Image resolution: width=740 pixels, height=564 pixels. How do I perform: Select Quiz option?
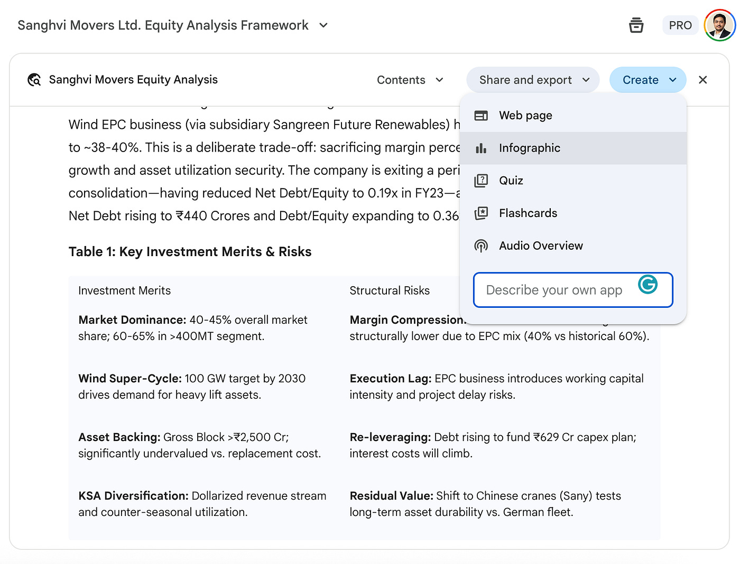(573, 181)
